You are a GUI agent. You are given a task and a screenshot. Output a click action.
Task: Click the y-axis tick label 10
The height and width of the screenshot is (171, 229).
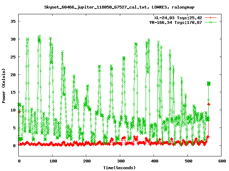[13, 110]
